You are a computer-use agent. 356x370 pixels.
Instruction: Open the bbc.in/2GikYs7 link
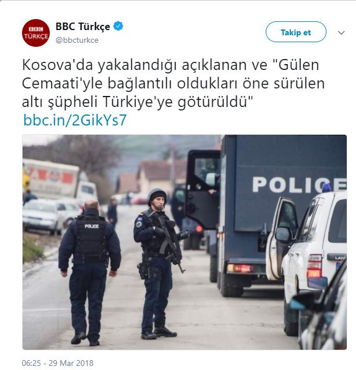(x=75, y=120)
